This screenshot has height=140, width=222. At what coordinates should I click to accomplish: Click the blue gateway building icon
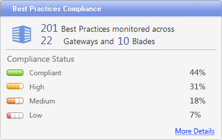click(22, 35)
